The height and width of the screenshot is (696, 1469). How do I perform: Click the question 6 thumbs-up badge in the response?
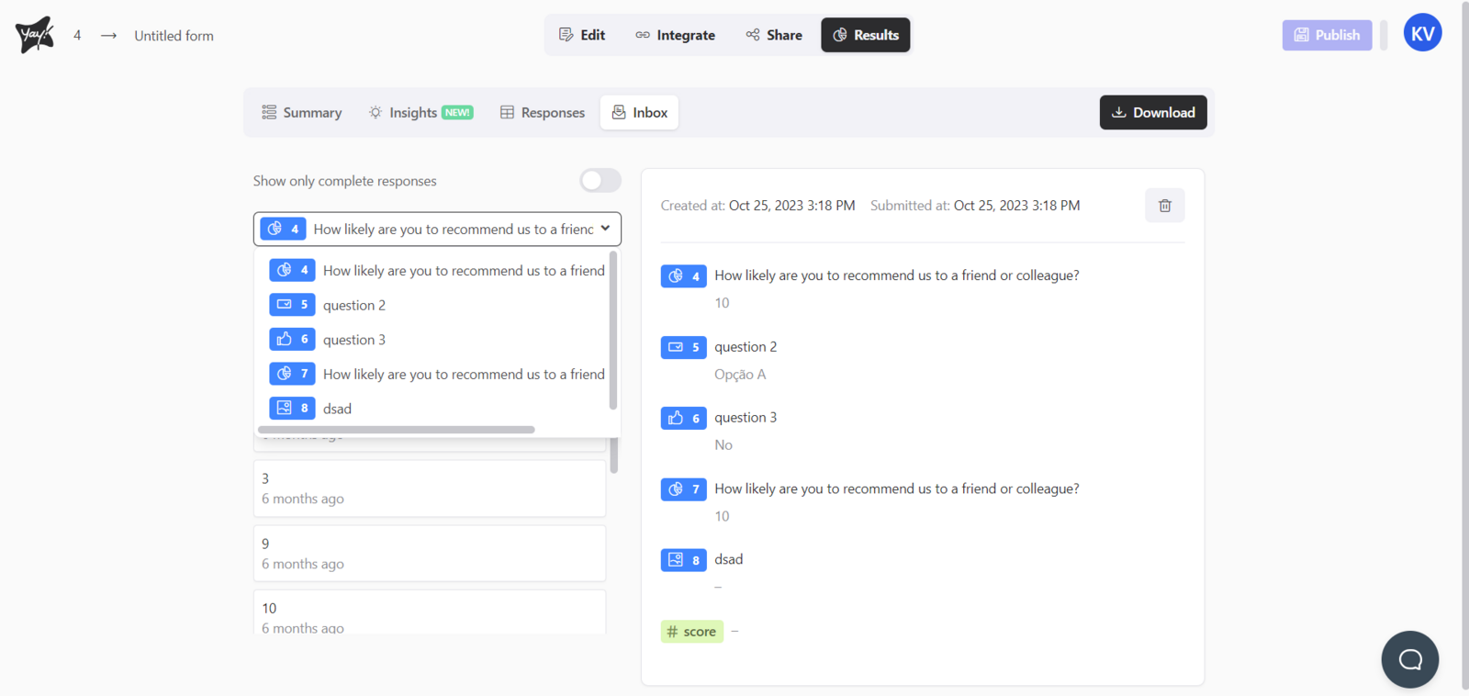pyautogui.click(x=683, y=419)
